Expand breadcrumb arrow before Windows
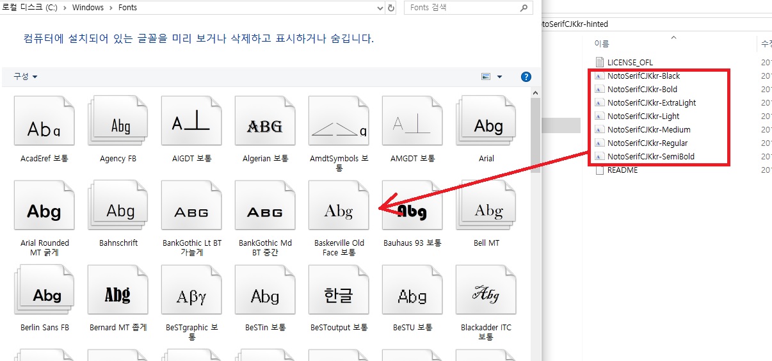Image resolution: width=772 pixels, height=361 pixels. point(65,8)
